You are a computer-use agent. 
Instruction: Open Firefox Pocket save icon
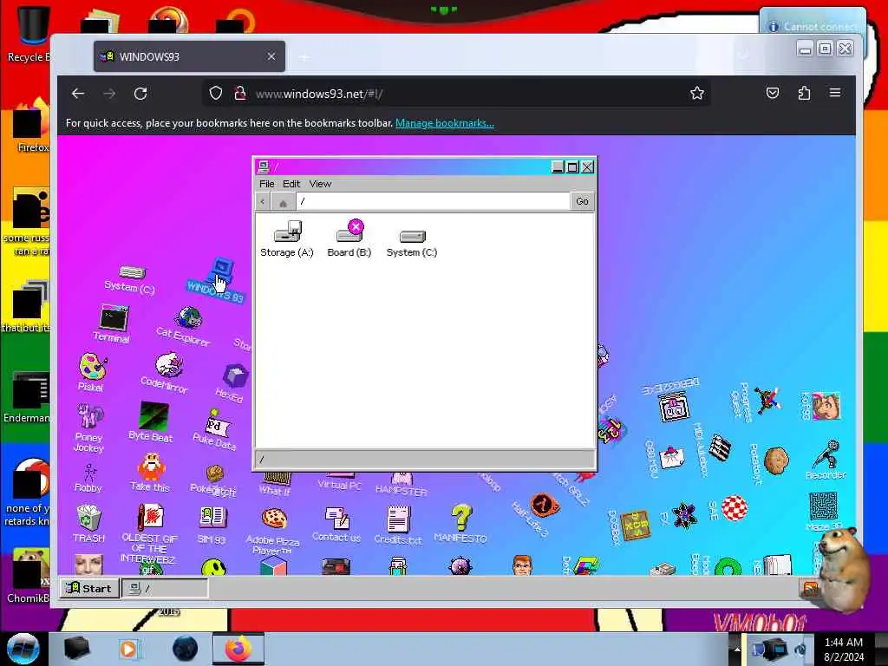pos(773,93)
